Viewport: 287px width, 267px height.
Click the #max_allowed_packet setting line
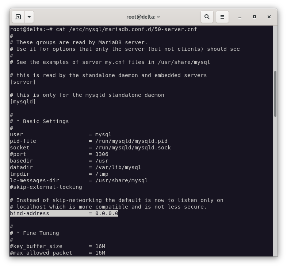tap(57, 253)
